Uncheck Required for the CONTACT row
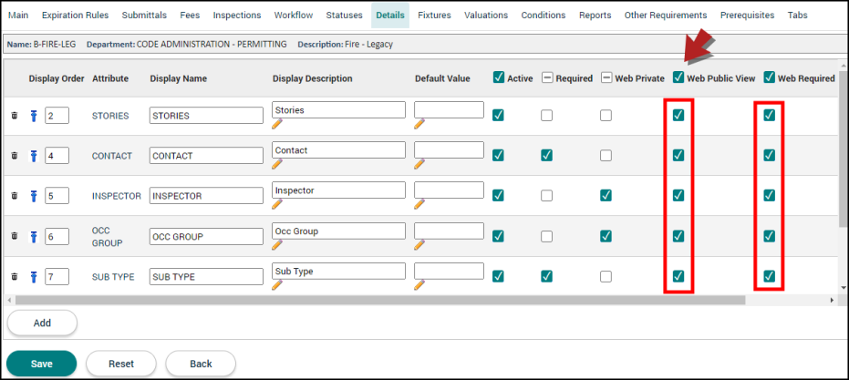This screenshot has width=849, height=380. point(547,156)
